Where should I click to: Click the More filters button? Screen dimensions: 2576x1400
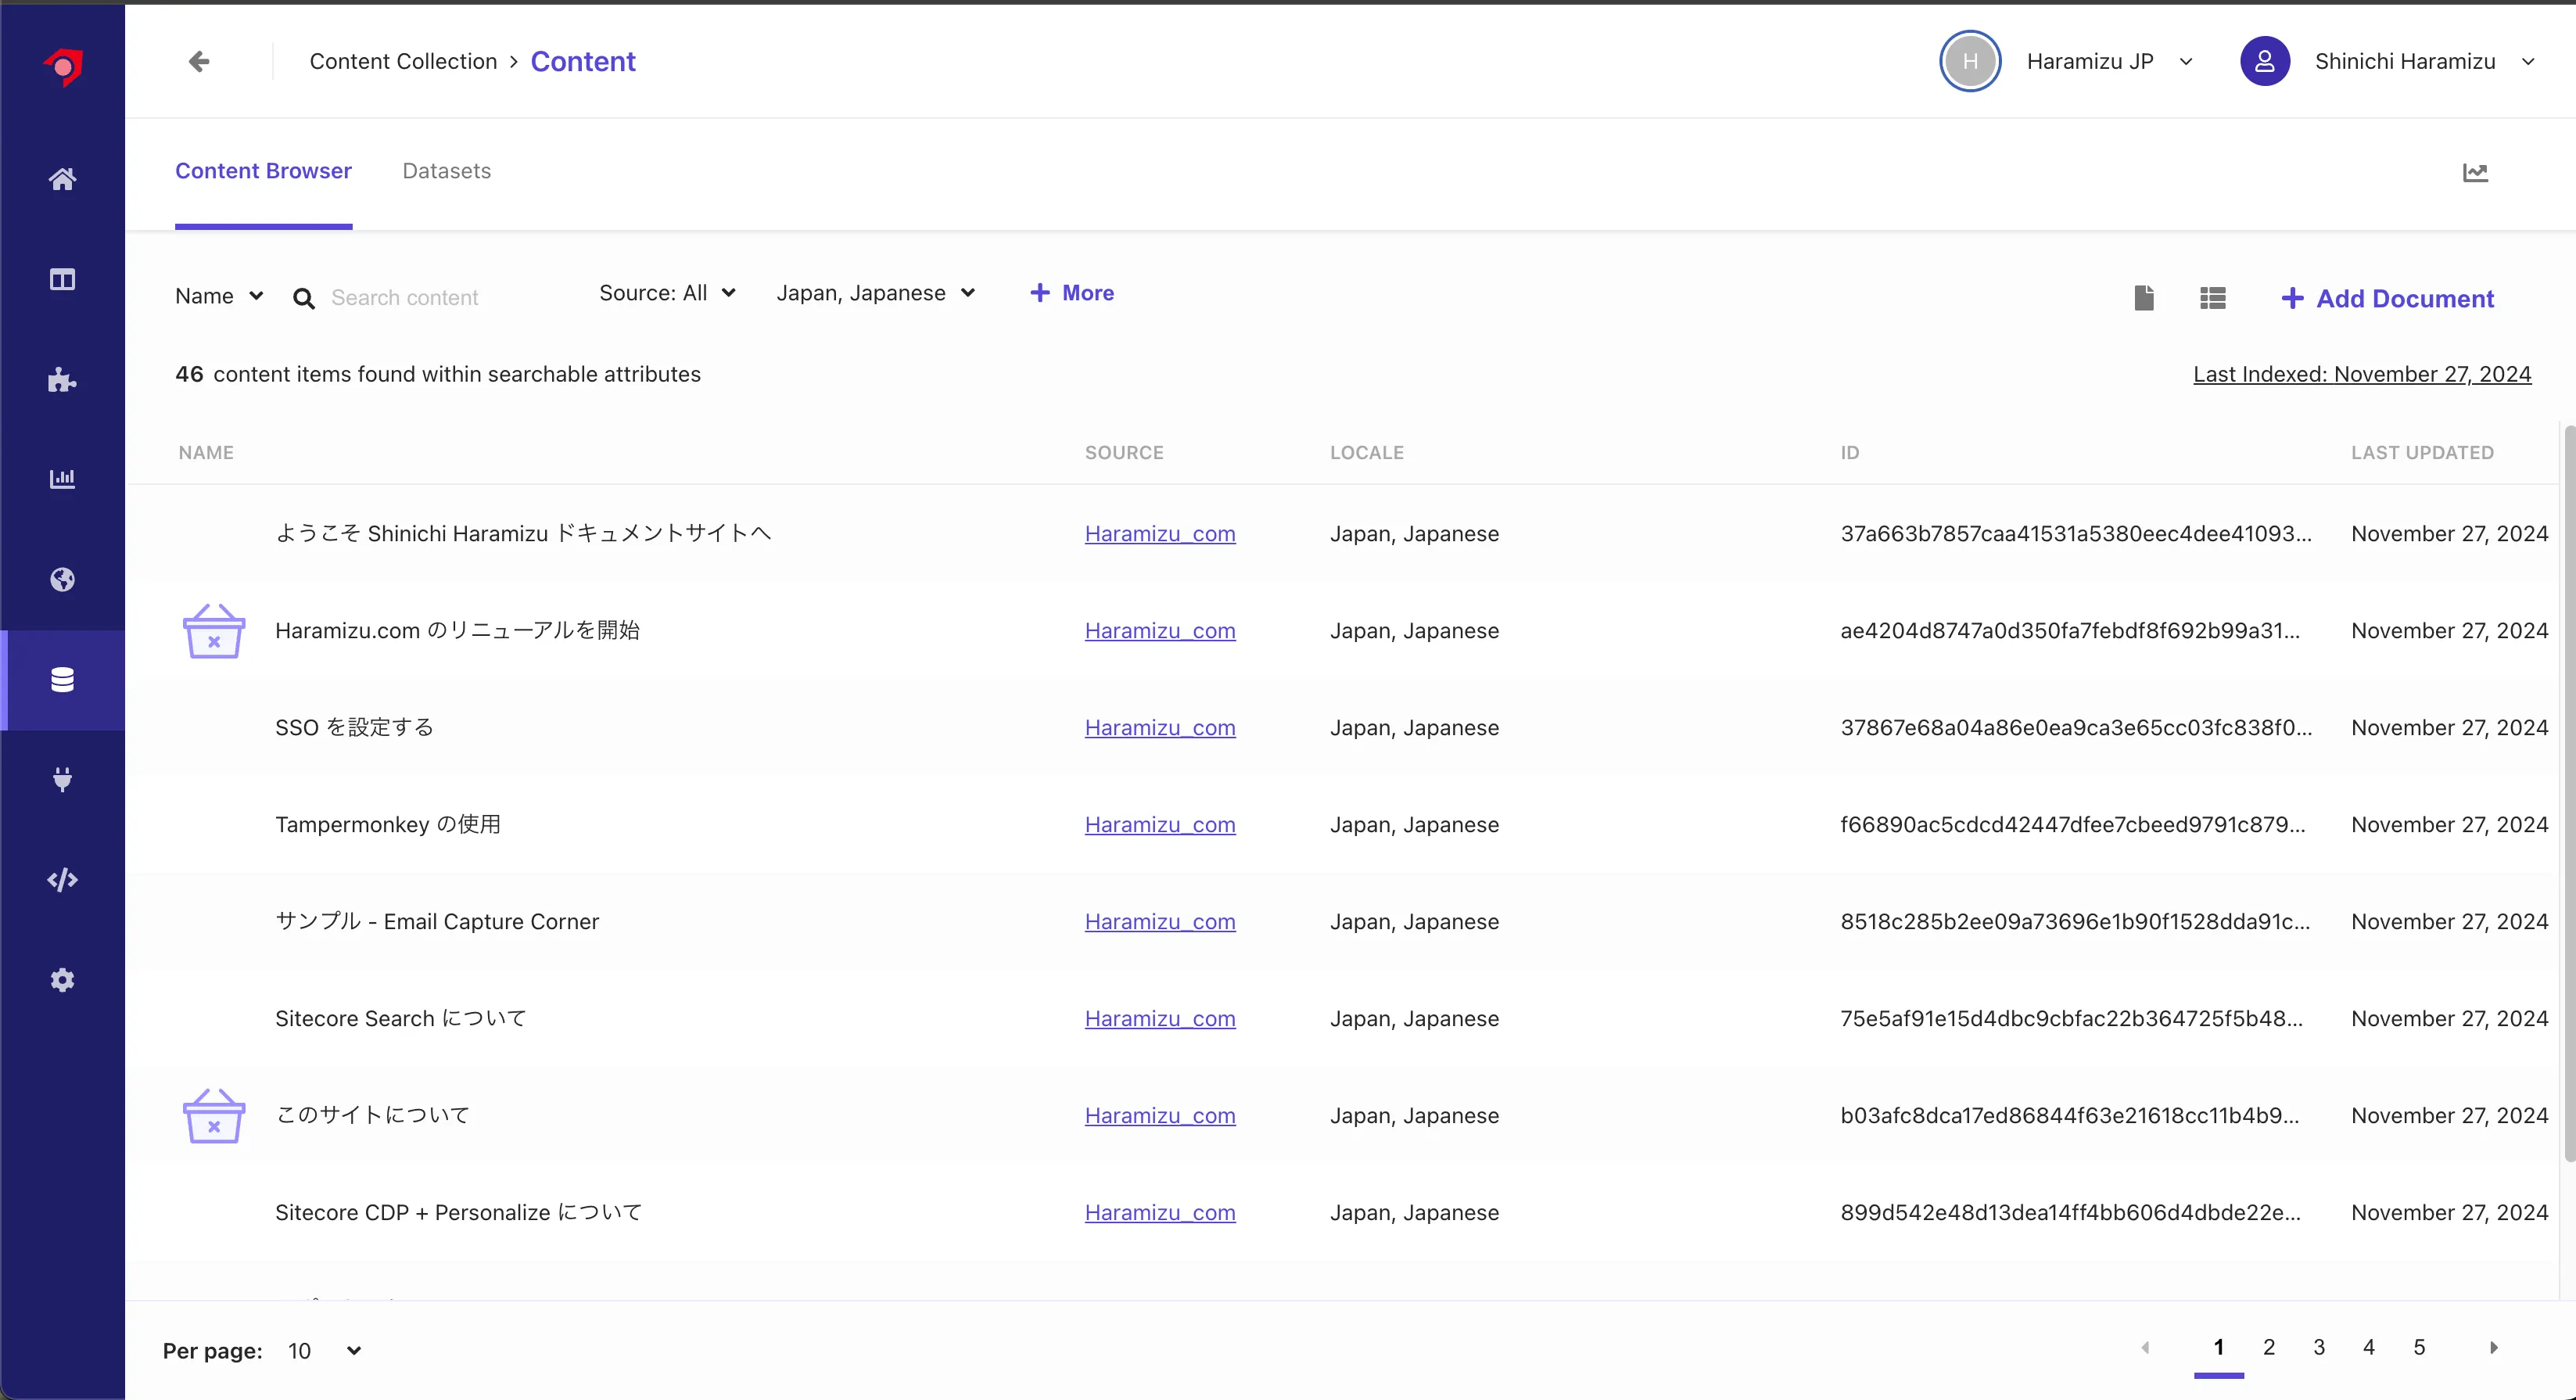point(1072,293)
